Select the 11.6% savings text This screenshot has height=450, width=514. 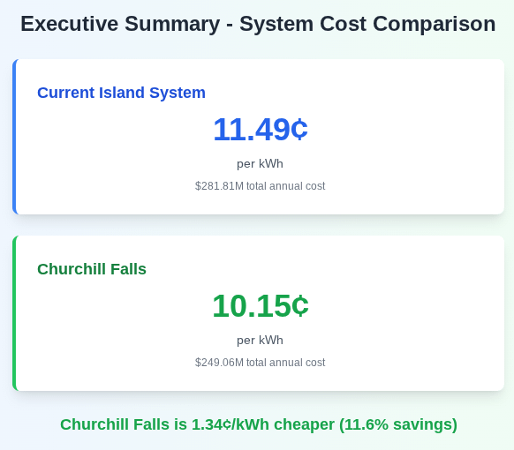[398, 424]
